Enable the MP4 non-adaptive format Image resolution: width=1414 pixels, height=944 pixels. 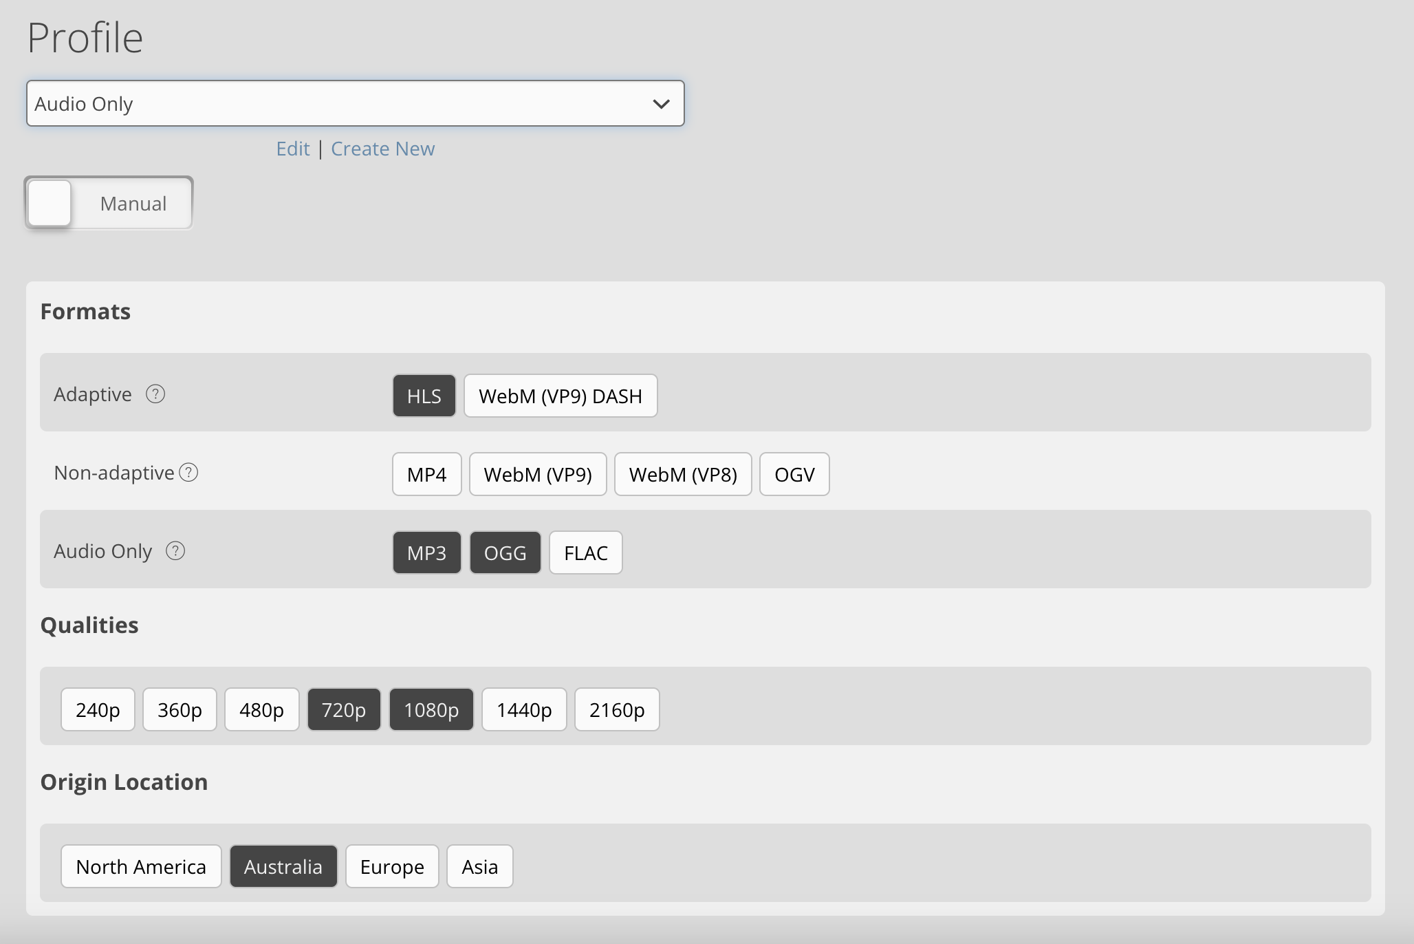point(427,474)
